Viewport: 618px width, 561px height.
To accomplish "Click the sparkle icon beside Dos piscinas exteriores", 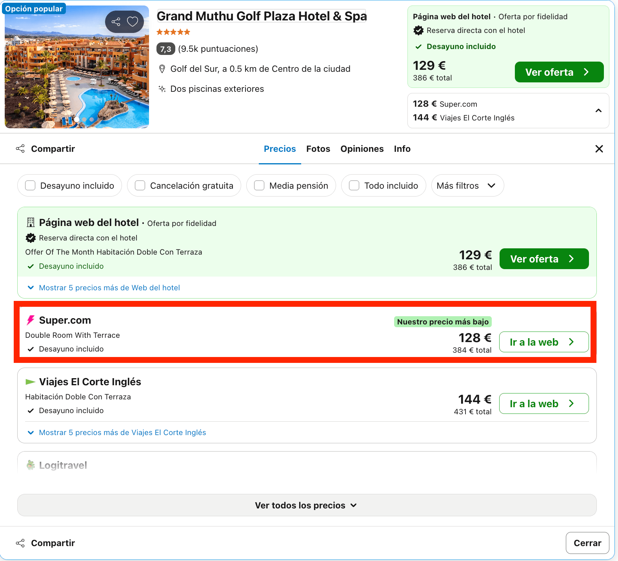I will [162, 89].
